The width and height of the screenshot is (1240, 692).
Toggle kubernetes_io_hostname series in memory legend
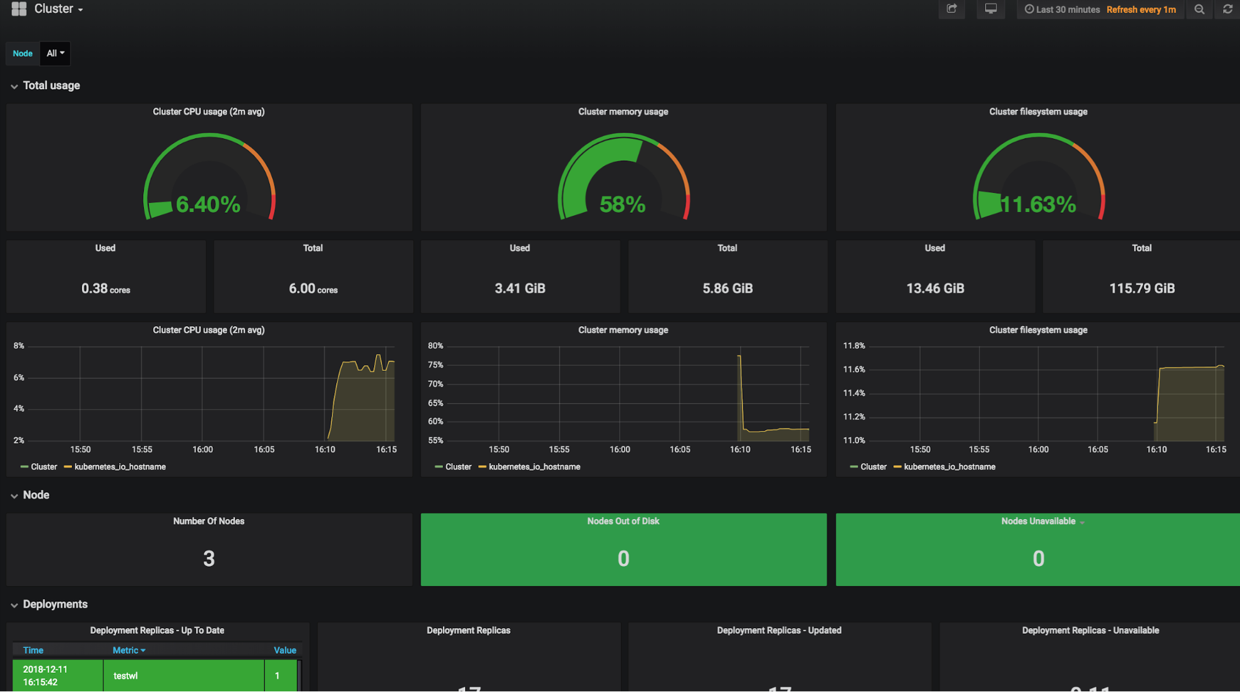(534, 467)
